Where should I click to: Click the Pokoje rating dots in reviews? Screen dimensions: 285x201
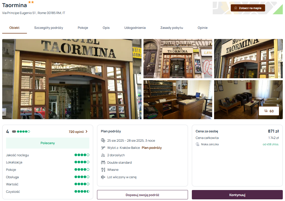click(x=82, y=169)
